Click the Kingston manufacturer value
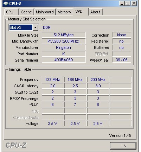Viewport: 141px width, 152px height. [x=64, y=47]
